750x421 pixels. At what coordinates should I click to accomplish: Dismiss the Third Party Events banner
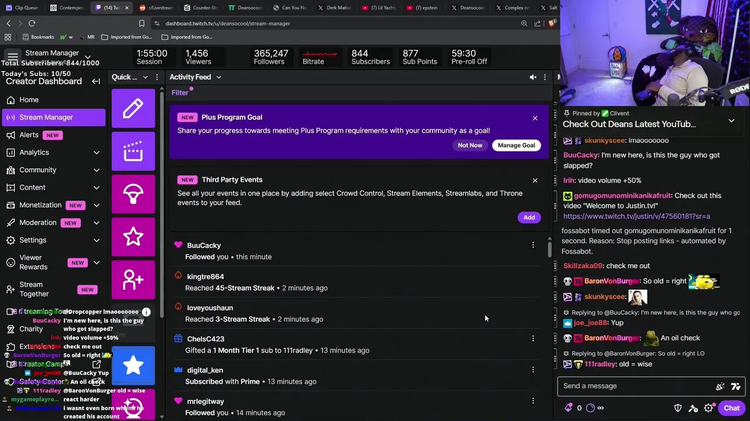[534, 181]
